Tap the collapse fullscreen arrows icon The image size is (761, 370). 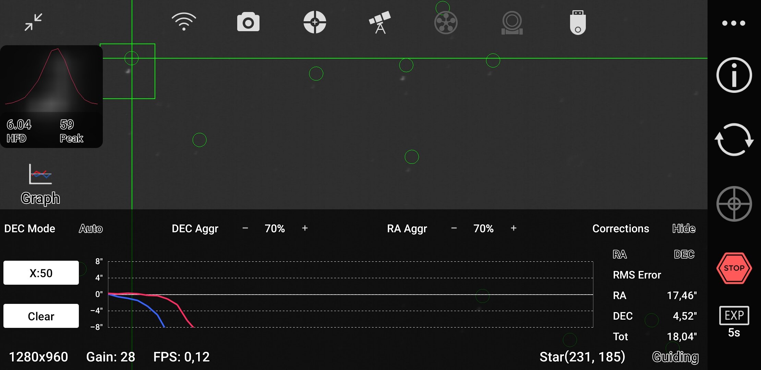[33, 22]
